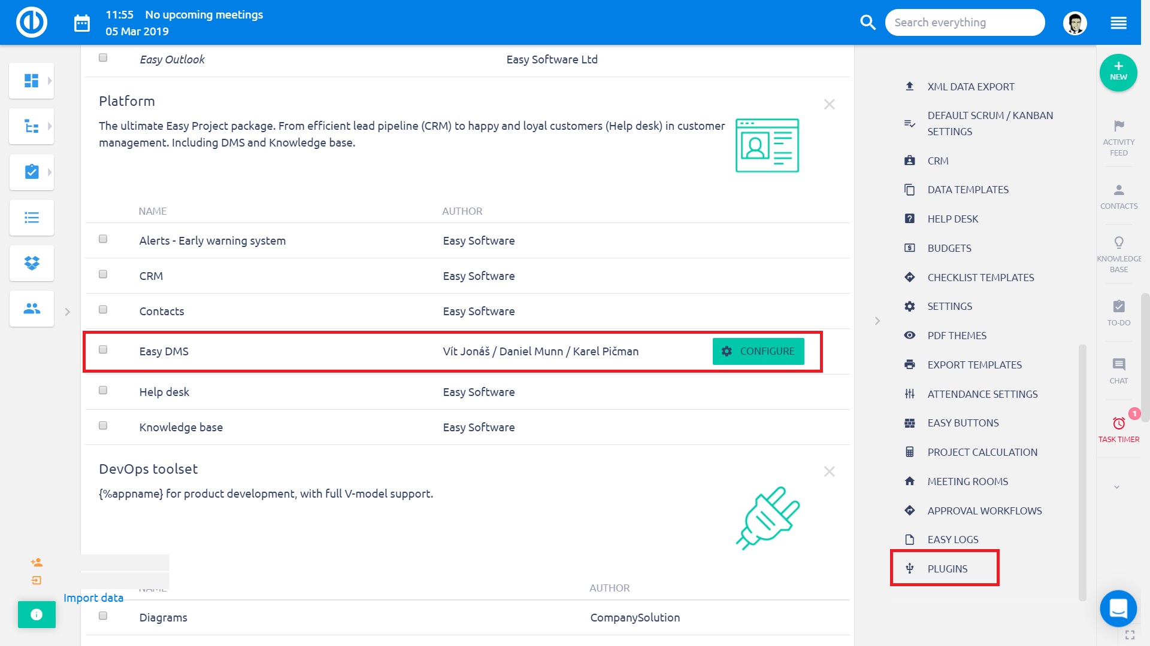The width and height of the screenshot is (1150, 646).
Task: Expand the projects tree icon arrow in left sidebar
Action: [x=49, y=126]
